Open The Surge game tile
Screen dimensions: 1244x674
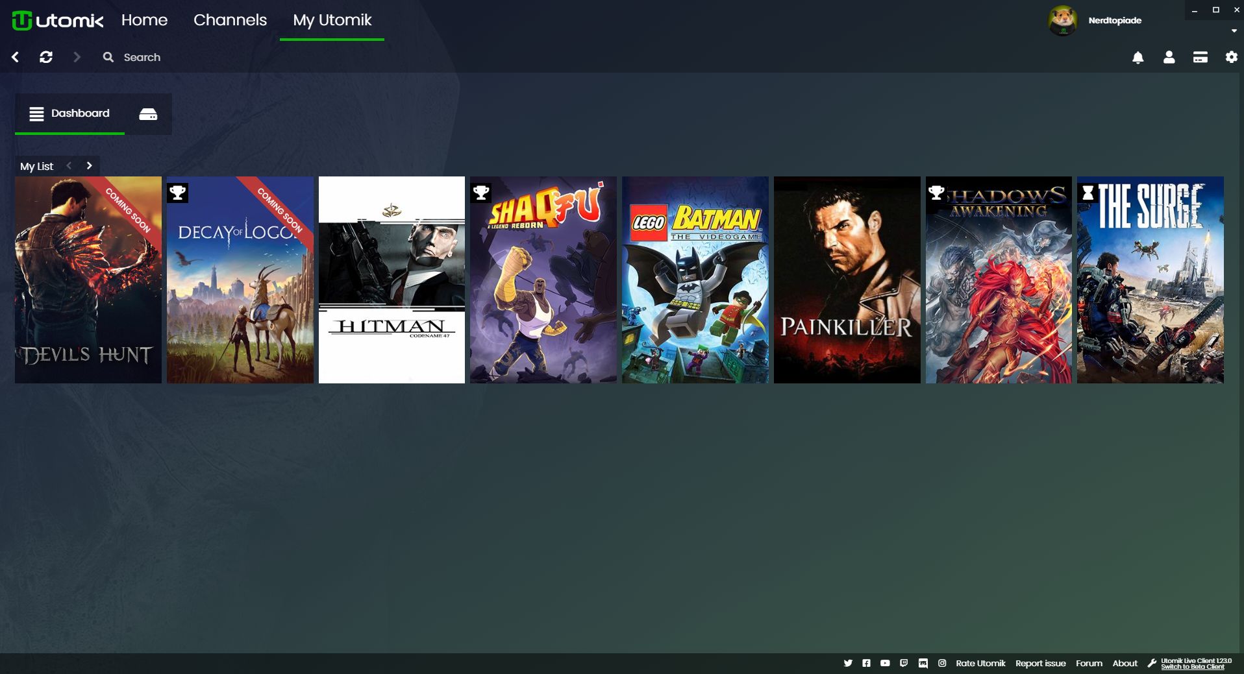coord(1151,280)
